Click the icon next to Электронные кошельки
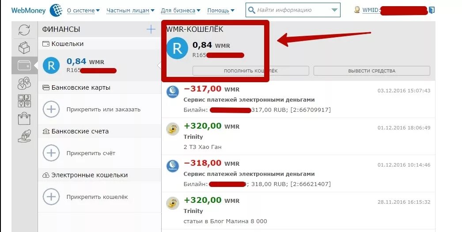The height and width of the screenshot is (232, 462). (x=46, y=175)
